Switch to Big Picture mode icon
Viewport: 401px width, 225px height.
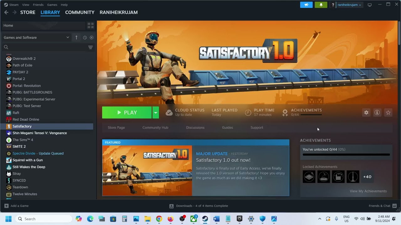point(370,5)
